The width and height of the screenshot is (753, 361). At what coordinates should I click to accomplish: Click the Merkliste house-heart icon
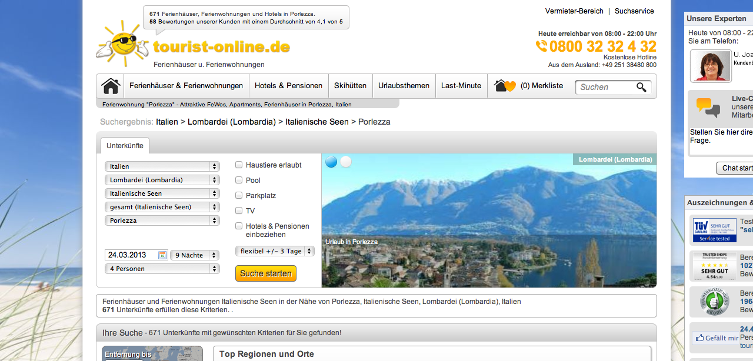click(x=505, y=86)
